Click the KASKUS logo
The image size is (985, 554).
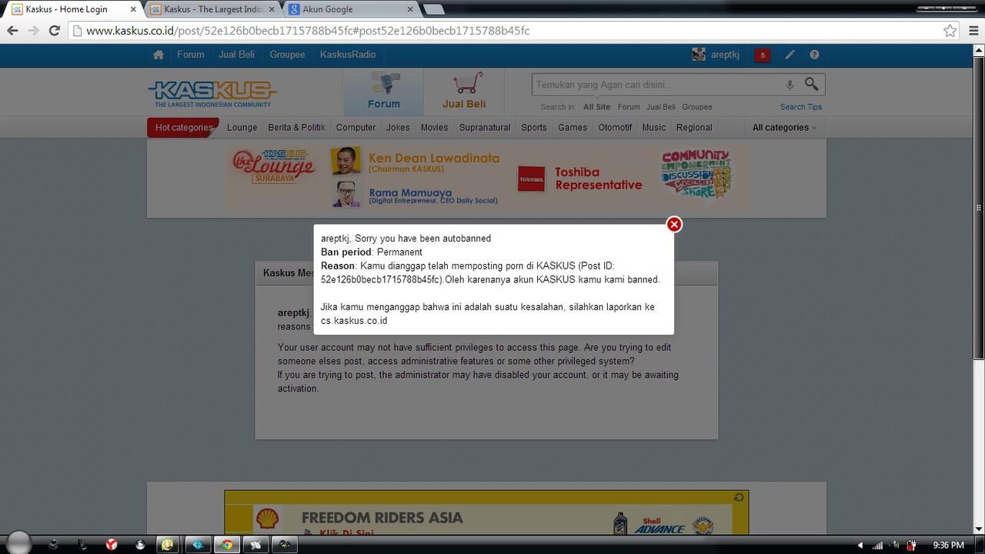click(212, 94)
